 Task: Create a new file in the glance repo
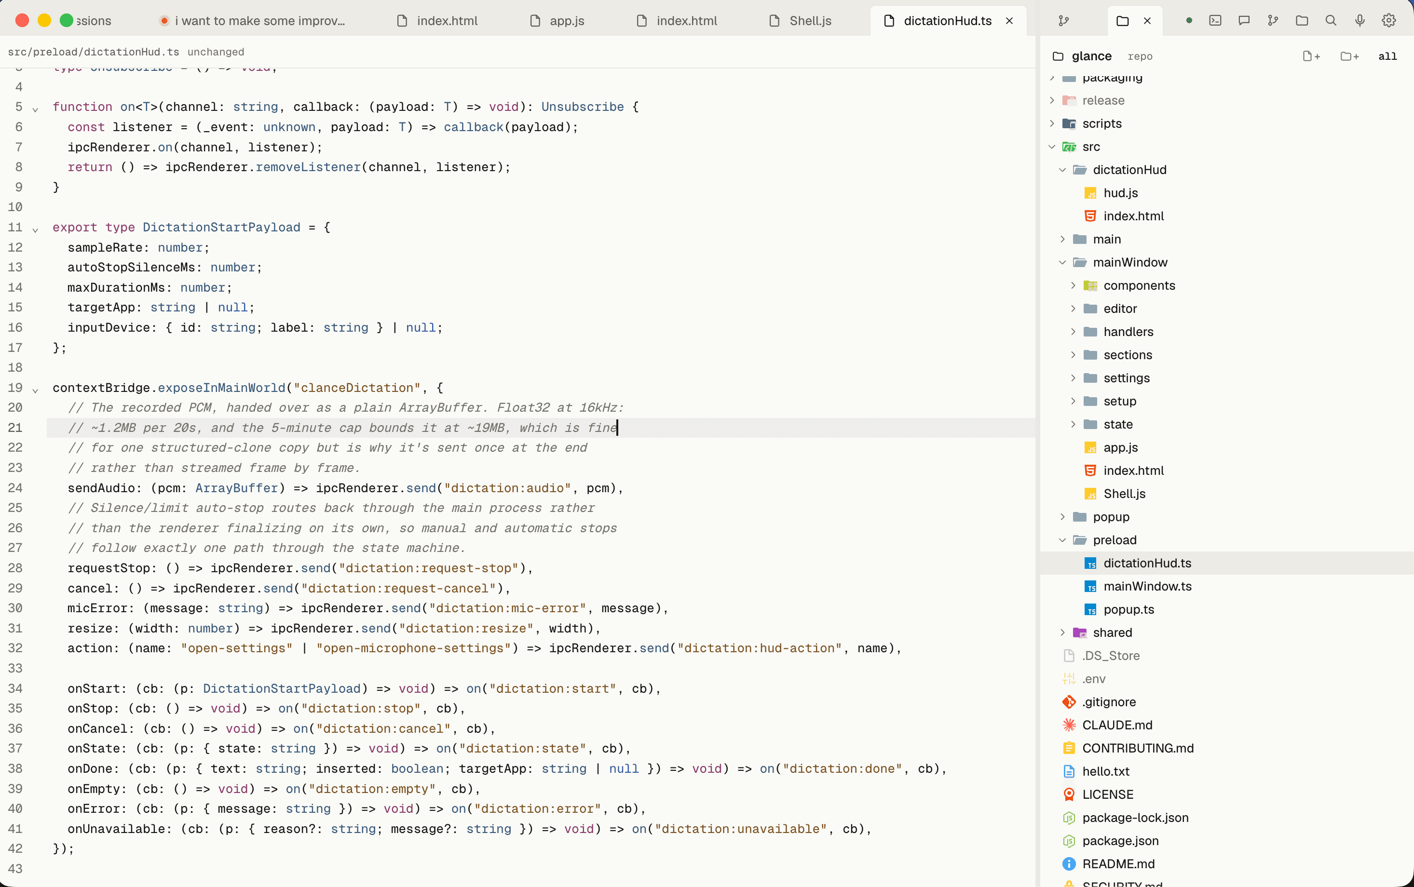tap(1311, 56)
